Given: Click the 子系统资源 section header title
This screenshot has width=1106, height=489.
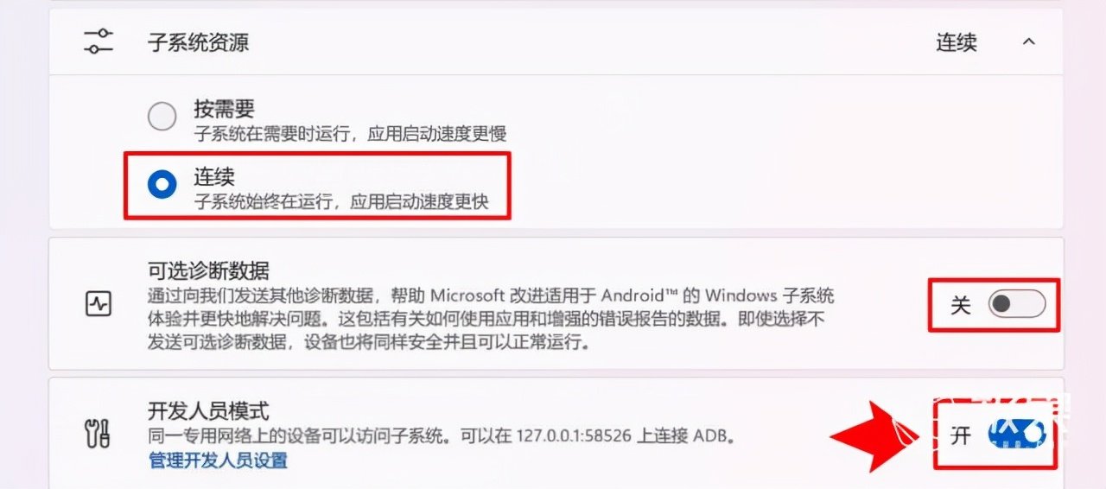Looking at the screenshot, I should tap(199, 42).
